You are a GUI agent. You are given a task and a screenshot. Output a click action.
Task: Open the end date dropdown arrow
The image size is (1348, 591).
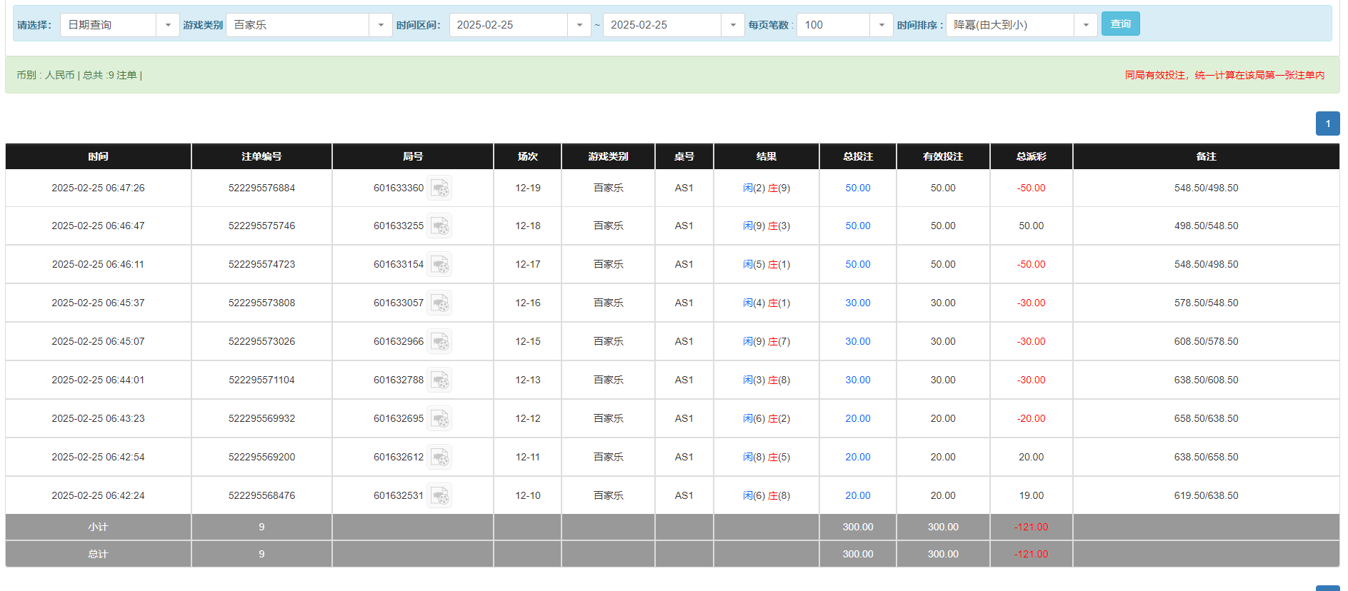(732, 25)
